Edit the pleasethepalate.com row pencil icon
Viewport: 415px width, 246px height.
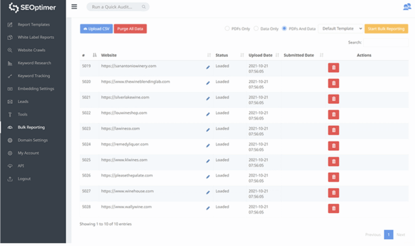pos(208,177)
